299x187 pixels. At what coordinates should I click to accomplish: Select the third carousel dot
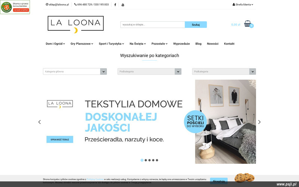point(149,160)
